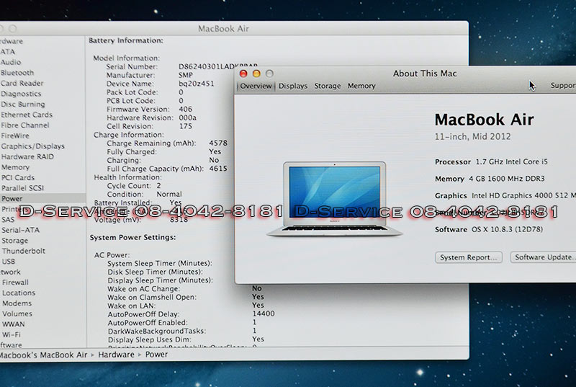Open FireWire in the sidebar
Viewport: 576px width, 387px height.
coord(14,135)
